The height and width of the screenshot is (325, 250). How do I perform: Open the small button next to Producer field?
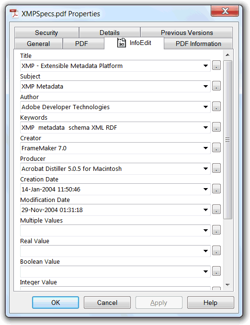(216, 168)
